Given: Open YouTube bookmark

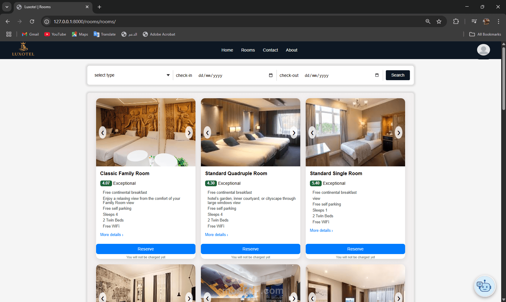Looking at the screenshot, I should pos(55,34).
